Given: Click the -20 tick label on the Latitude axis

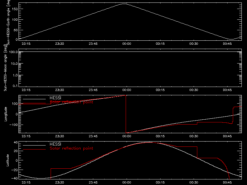Looking at the screenshot, I should point(15,170).
